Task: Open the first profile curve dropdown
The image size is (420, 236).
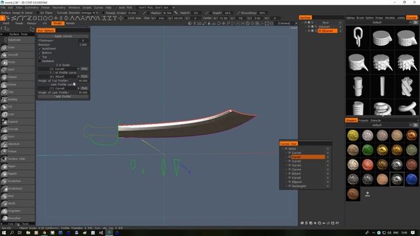Action: (x=58, y=77)
